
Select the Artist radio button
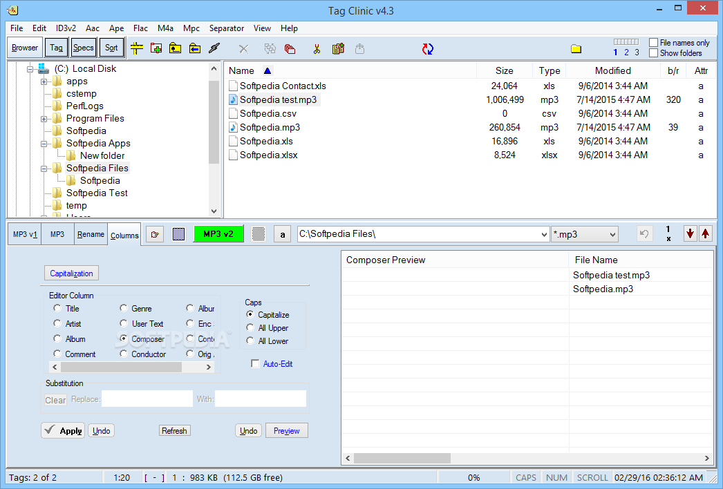pyautogui.click(x=57, y=323)
